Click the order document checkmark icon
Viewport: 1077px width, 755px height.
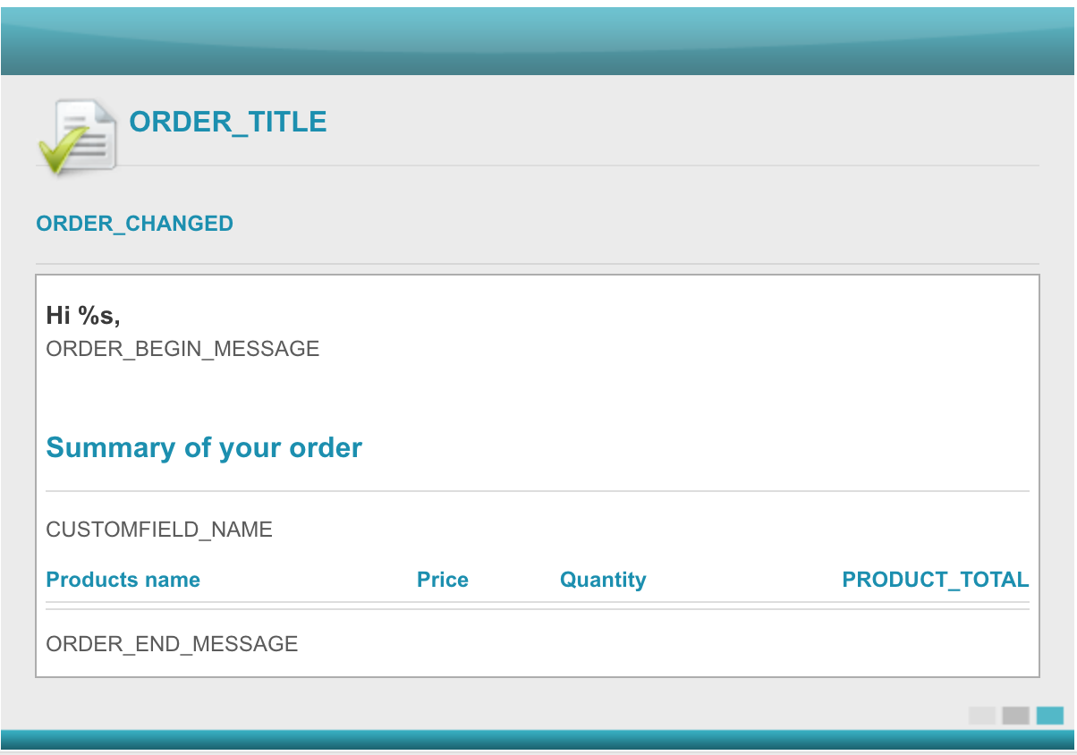77,136
